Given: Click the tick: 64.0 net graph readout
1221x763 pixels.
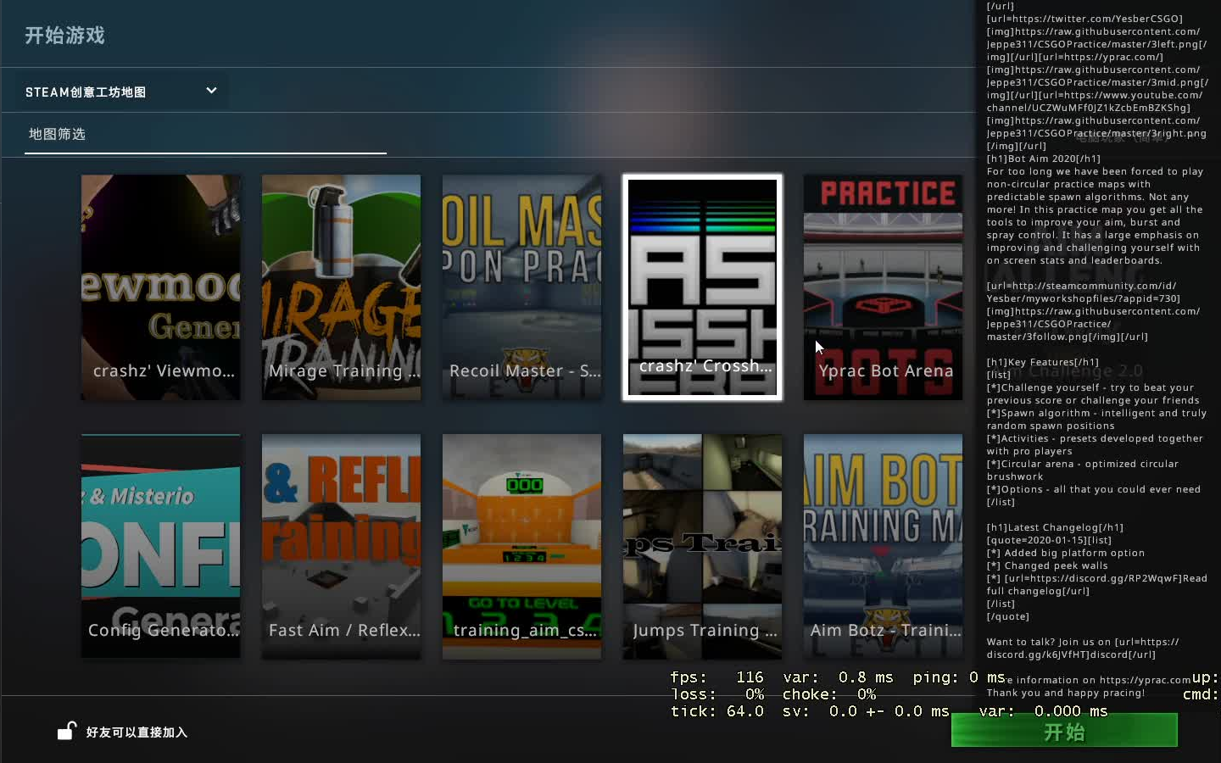Looking at the screenshot, I should coord(716,711).
